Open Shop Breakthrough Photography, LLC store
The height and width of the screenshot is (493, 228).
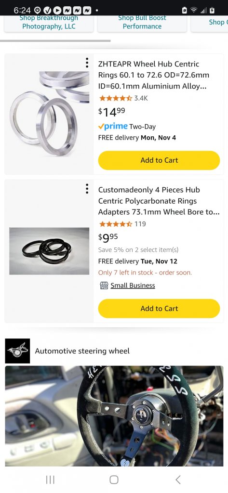pyautogui.click(x=49, y=22)
